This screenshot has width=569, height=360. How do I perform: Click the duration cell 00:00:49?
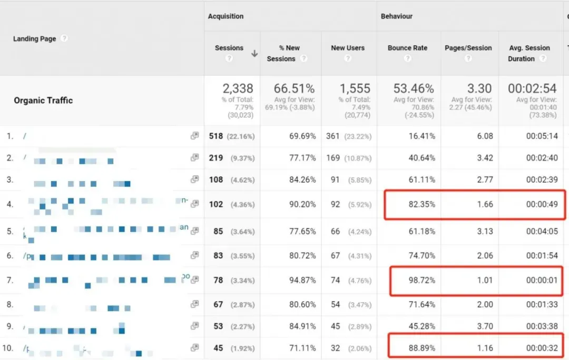tap(542, 204)
